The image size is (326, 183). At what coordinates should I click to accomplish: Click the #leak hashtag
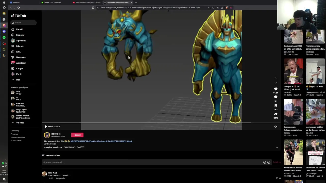tap(130, 141)
